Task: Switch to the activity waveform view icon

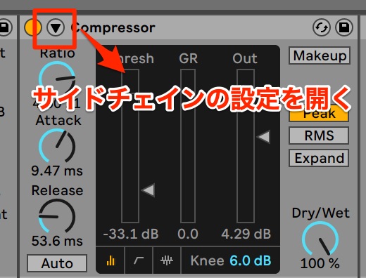Action: pos(167,260)
